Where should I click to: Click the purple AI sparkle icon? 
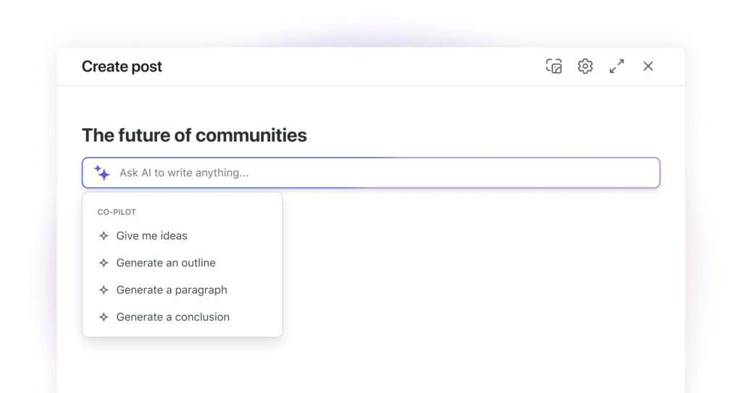pos(102,173)
